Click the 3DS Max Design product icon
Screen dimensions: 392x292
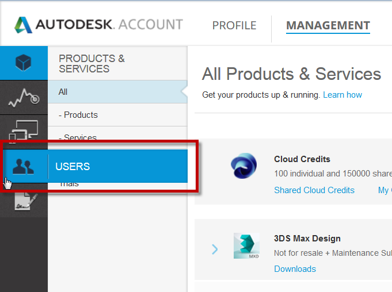coord(246,246)
